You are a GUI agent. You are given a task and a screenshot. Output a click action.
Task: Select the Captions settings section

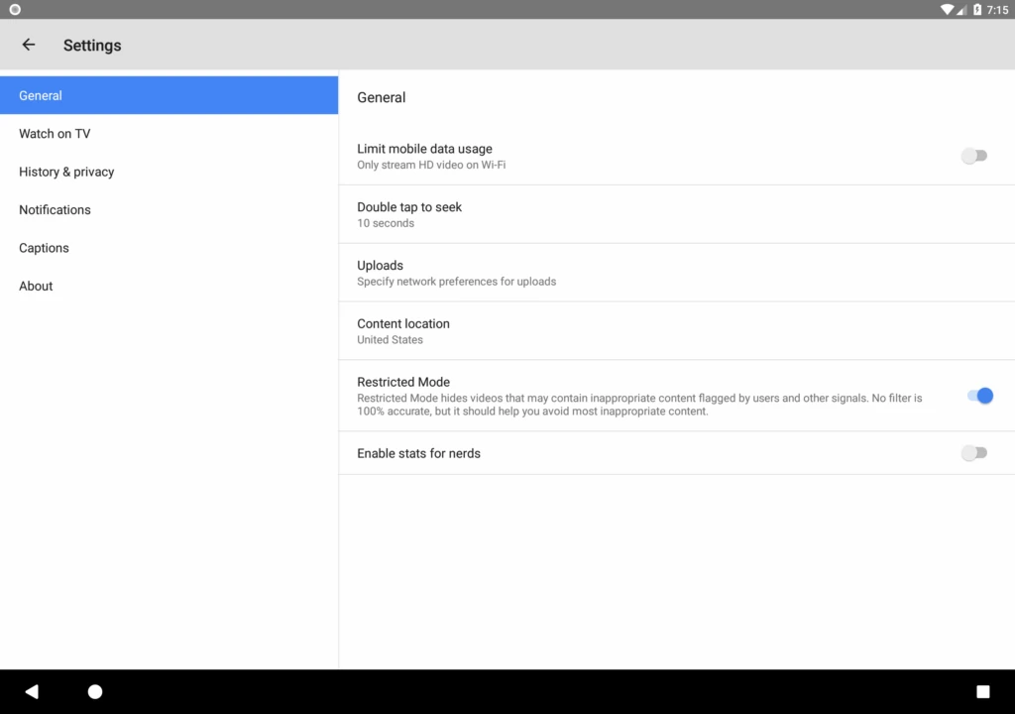(x=44, y=248)
